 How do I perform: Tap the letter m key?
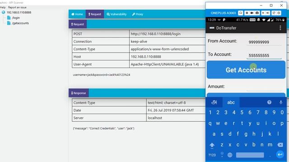(x=270, y=145)
